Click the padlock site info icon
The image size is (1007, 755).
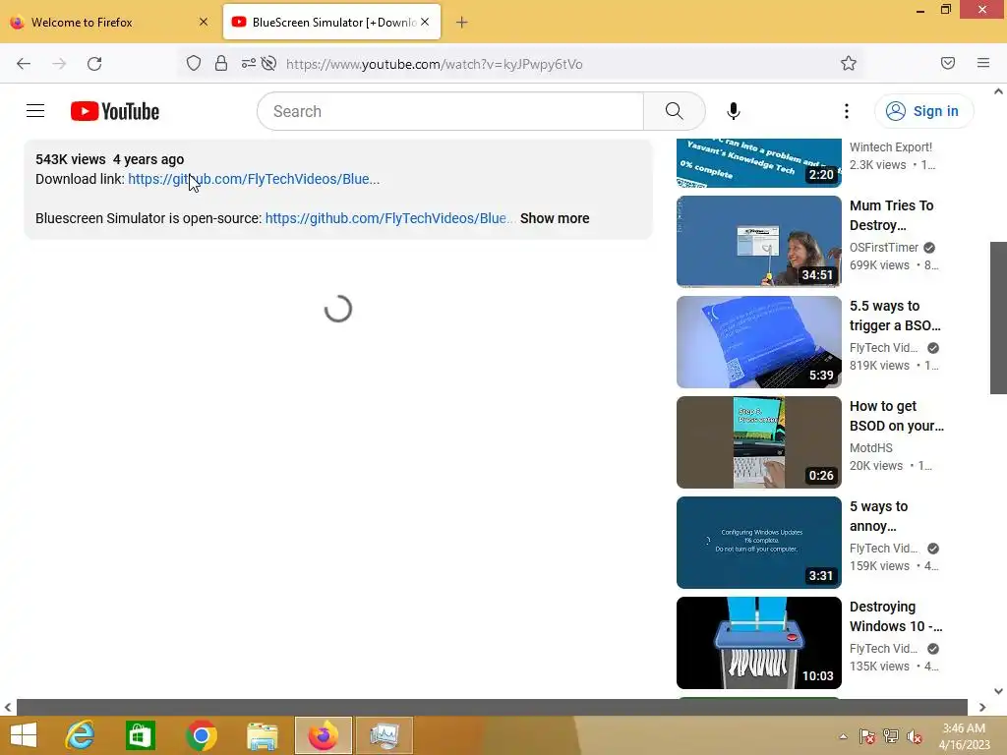tap(221, 63)
